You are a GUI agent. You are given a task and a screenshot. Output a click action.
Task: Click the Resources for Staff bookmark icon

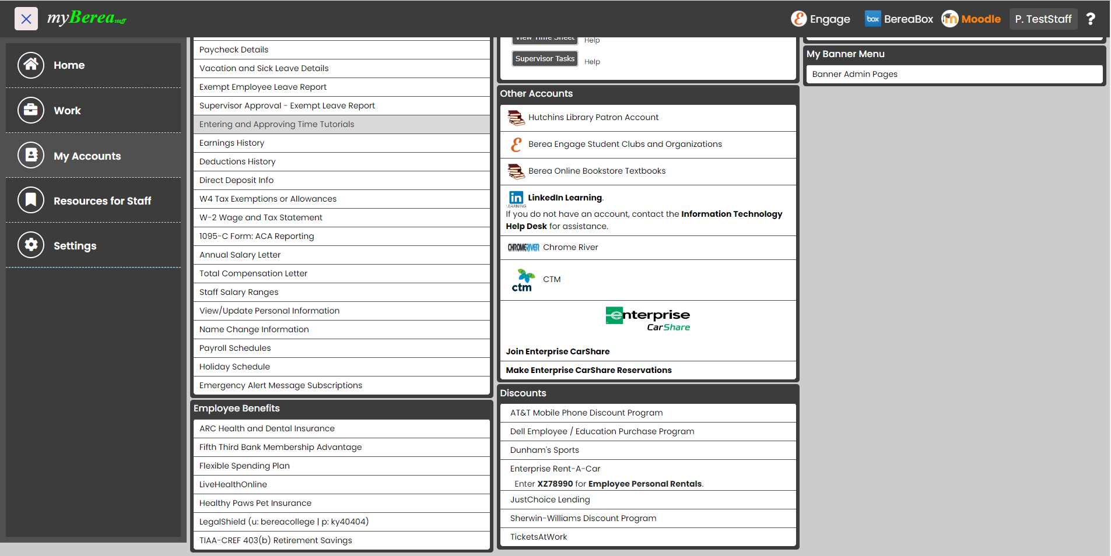click(x=31, y=200)
